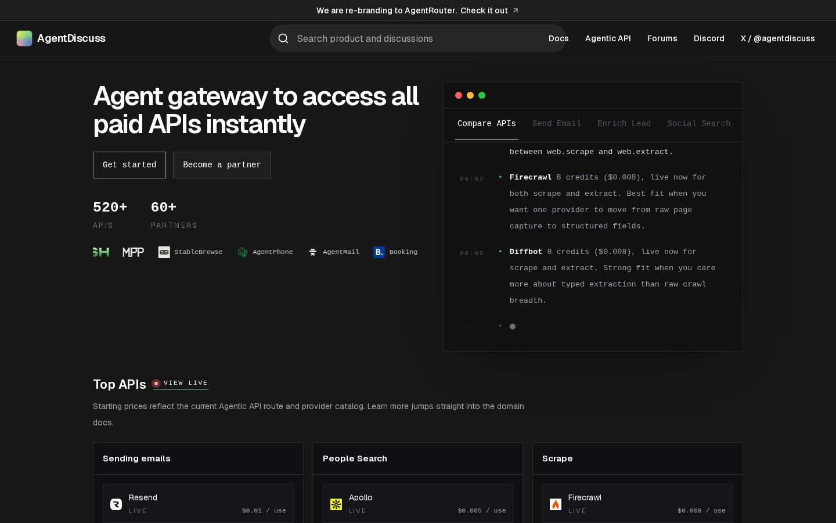Click the Booking partner logo icon
This screenshot has height=523, width=836.
[379, 252]
